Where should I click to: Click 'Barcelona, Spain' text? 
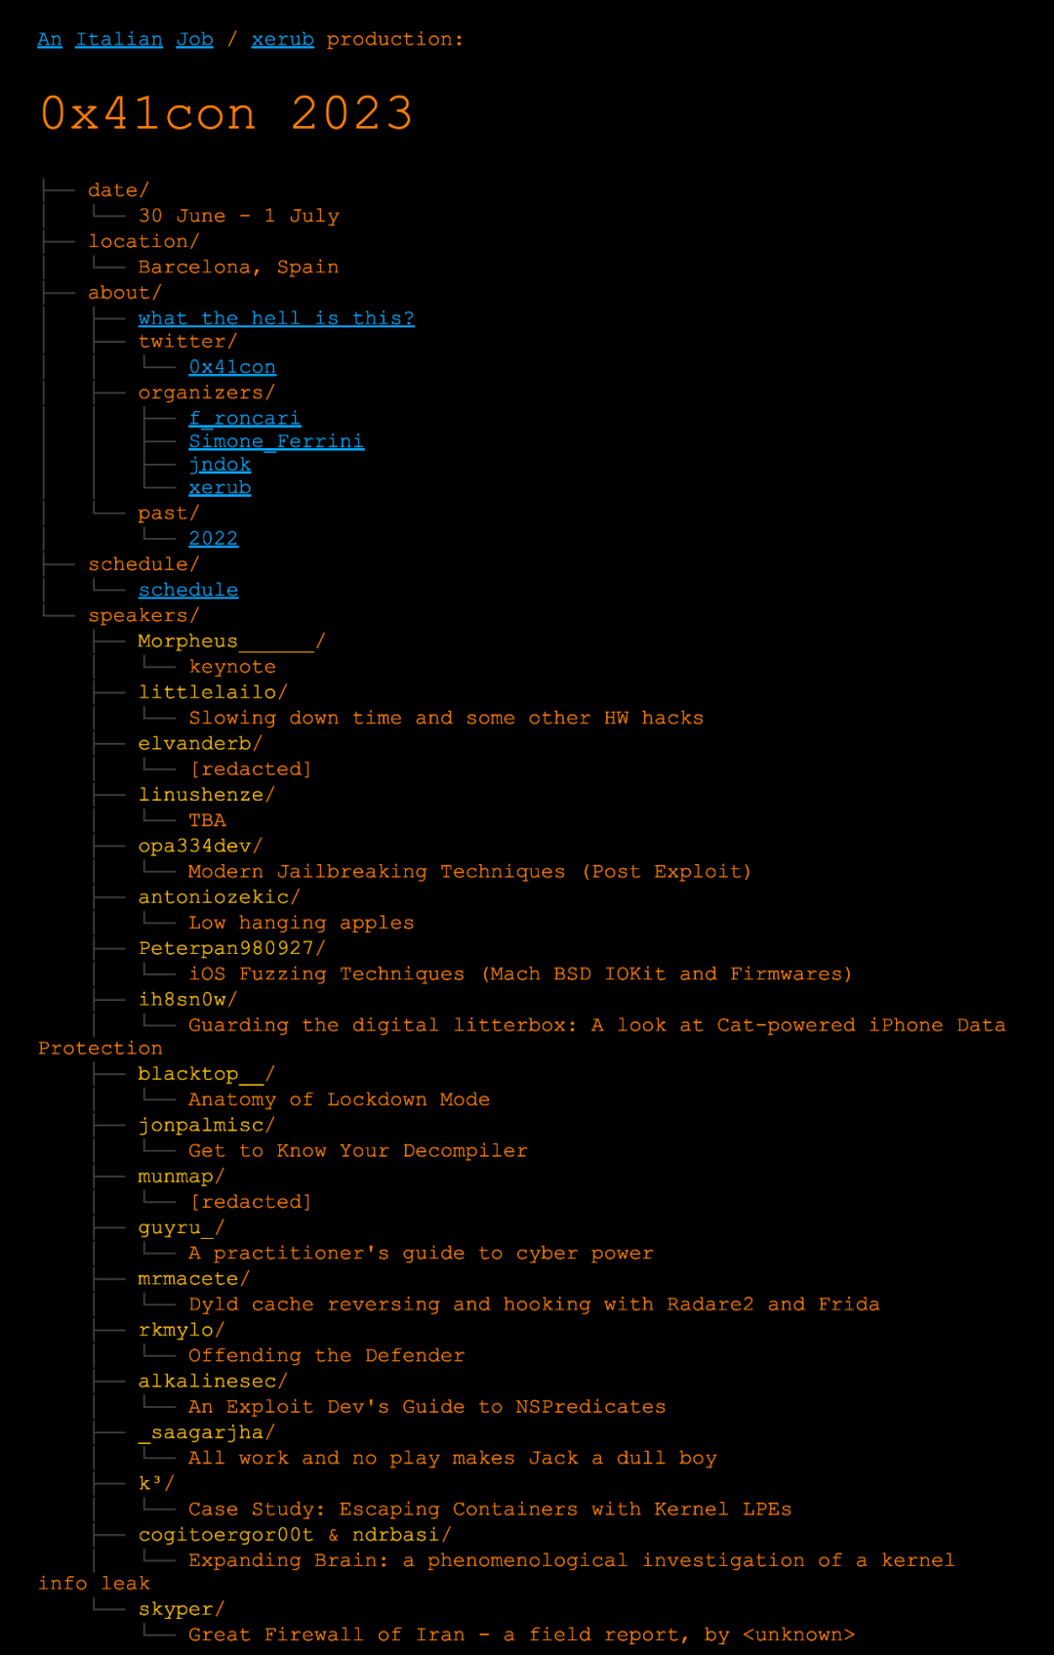coord(239,267)
